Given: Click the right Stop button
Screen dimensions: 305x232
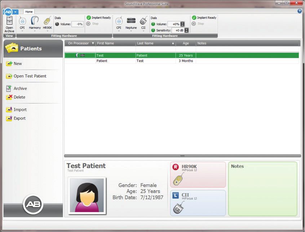Looking at the screenshot, I should coord(198,23).
